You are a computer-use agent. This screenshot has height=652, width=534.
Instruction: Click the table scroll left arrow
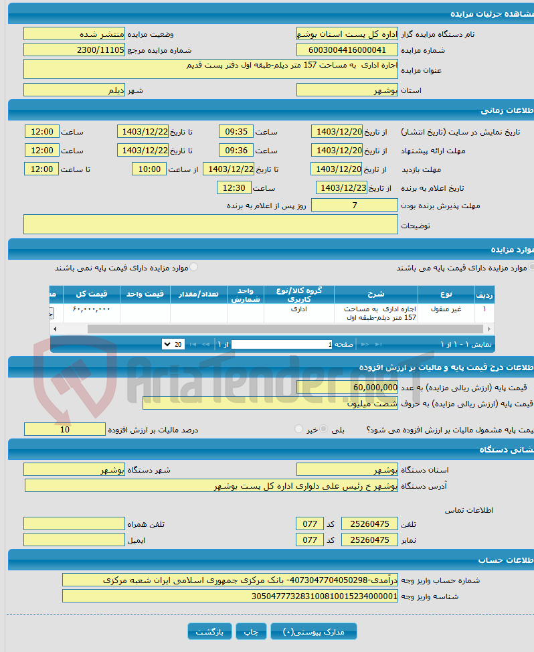[x=55, y=329]
